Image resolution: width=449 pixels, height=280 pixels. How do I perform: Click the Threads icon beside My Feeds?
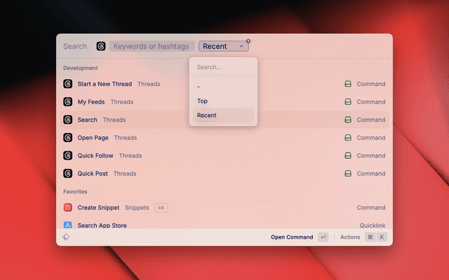pos(68,102)
